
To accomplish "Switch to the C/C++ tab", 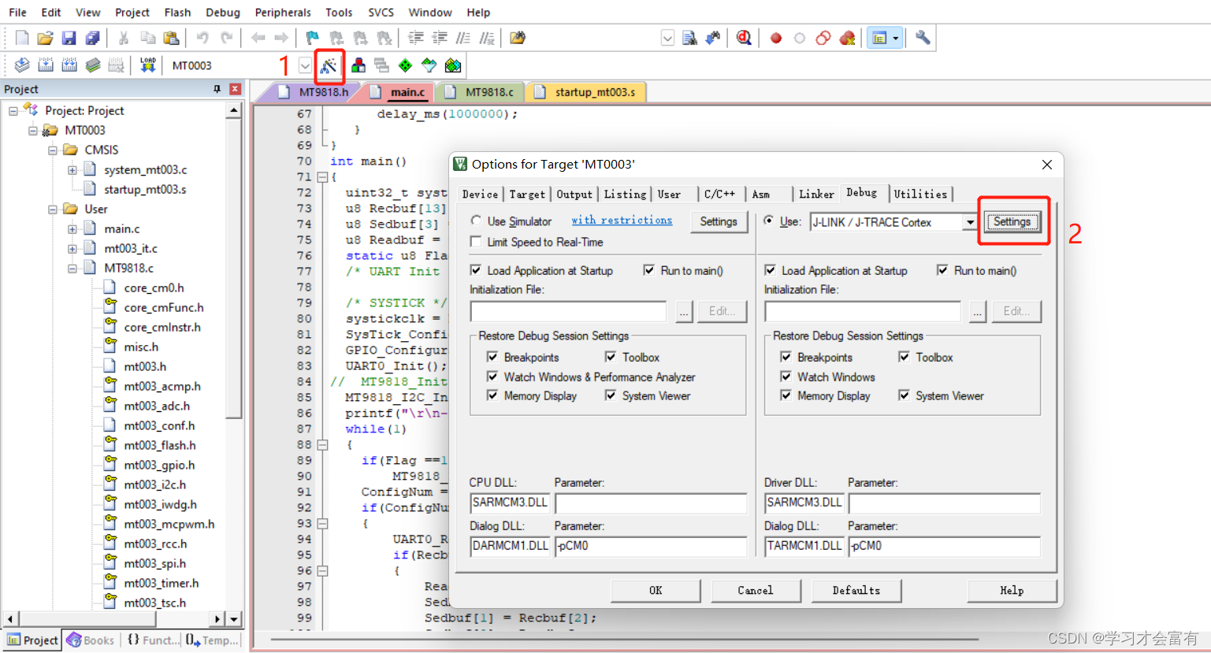I will click(721, 194).
